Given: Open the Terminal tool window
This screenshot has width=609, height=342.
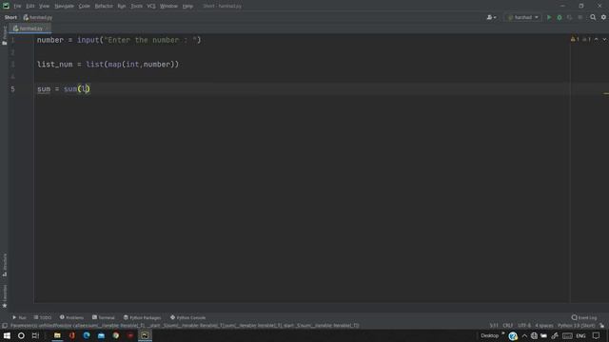Looking at the screenshot, I should (x=104, y=317).
